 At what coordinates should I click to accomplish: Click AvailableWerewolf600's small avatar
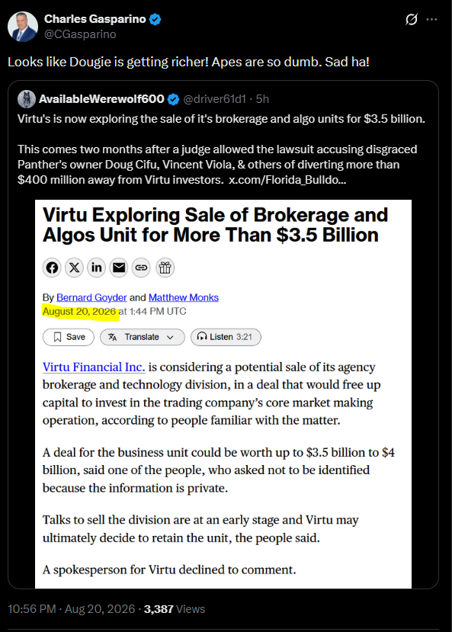[x=27, y=99]
